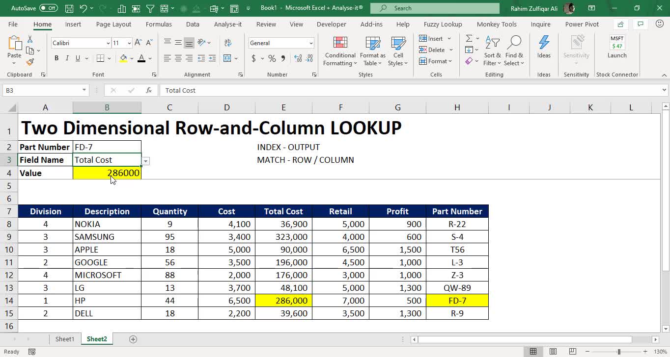Switch to the Insert tab
Screen dimensions: 670x357
73,24
